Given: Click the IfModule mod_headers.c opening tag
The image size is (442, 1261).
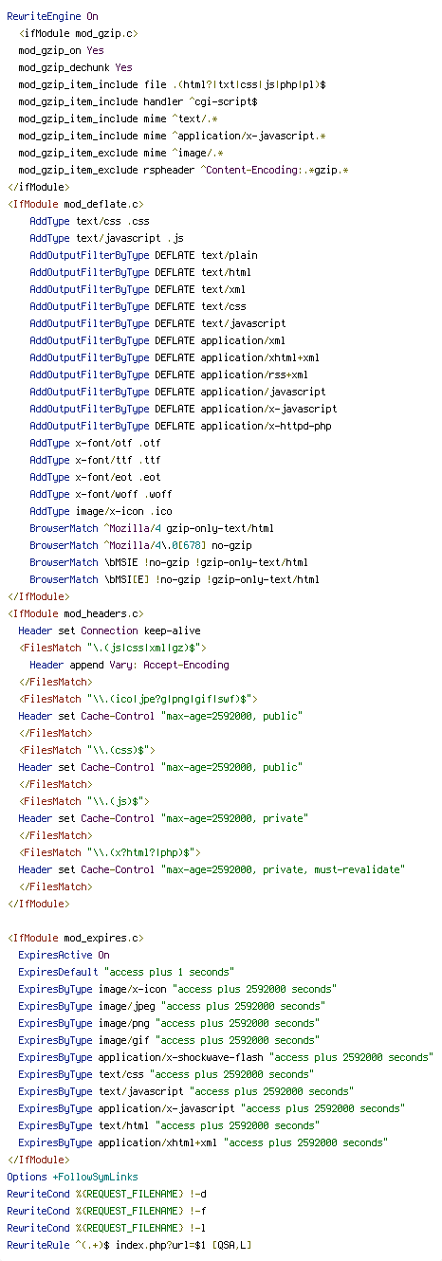Looking at the screenshot, I should [x=75, y=613].
